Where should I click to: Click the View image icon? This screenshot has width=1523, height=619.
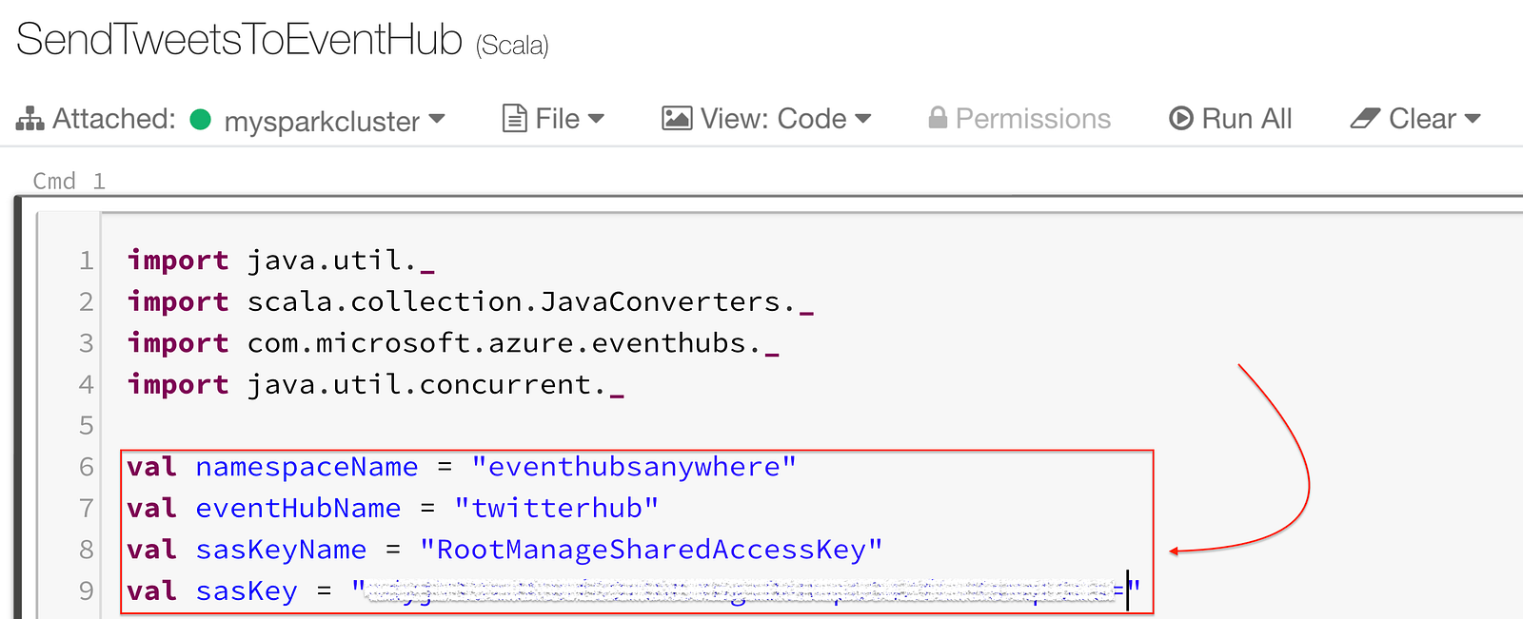pyautogui.click(x=677, y=119)
